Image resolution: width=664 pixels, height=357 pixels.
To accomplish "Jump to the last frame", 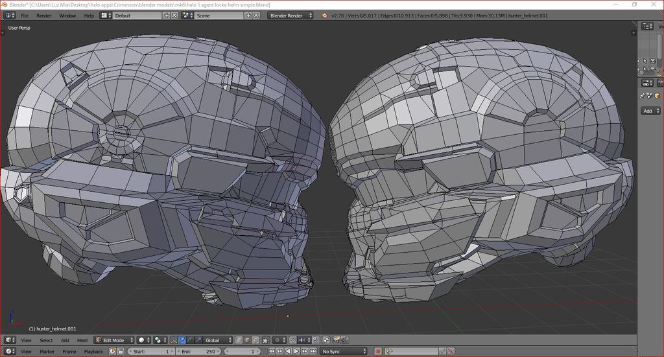I will [x=313, y=352].
